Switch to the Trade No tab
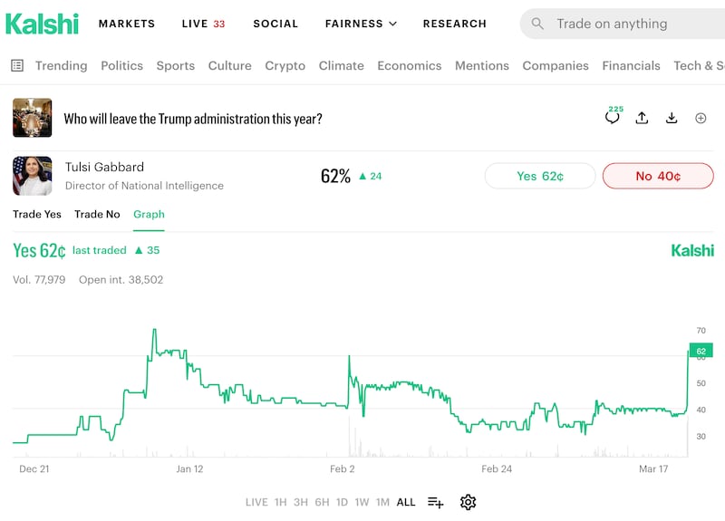 97,214
